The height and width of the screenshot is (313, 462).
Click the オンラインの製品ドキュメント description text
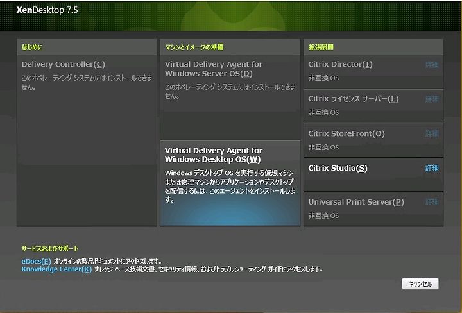(108, 261)
